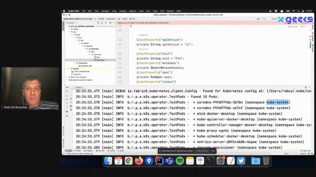Screen dimensions: 316x177
Task: Collapse the java source folder
Action: pos(75,37)
